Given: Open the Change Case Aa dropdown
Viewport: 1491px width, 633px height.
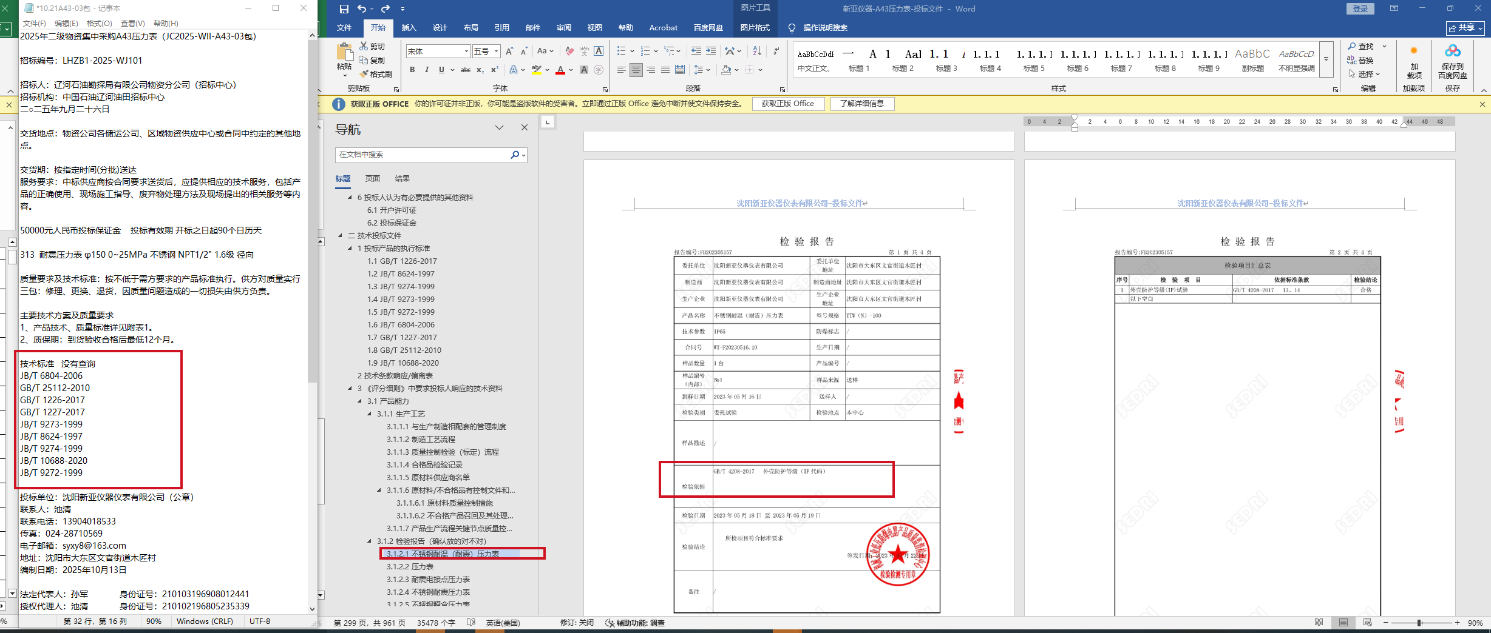Looking at the screenshot, I should (x=545, y=51).
